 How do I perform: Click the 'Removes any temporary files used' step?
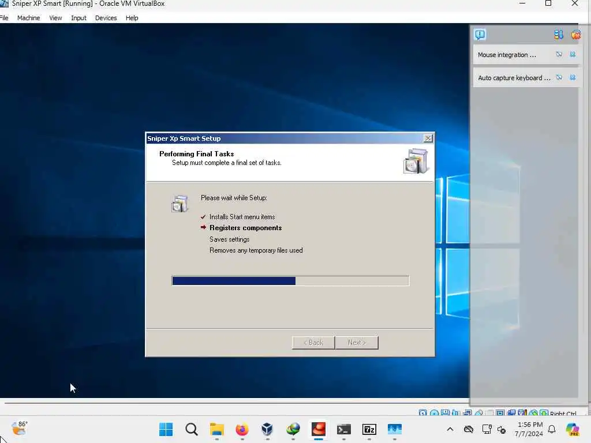(256, 250)
